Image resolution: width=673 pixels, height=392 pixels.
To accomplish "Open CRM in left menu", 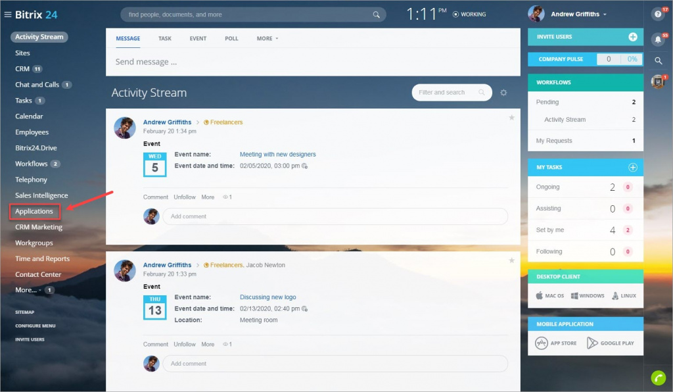I will [x=22, y=68].
